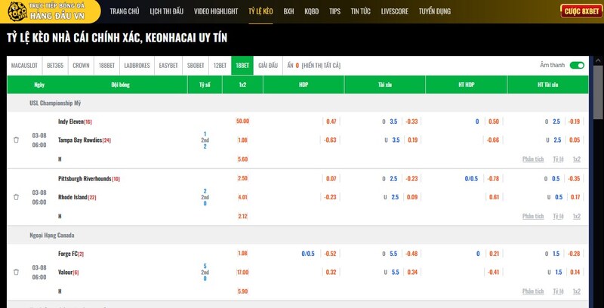Open 1x2 link for Indy Eleven match
604x308 pixels.
(576, 159)
